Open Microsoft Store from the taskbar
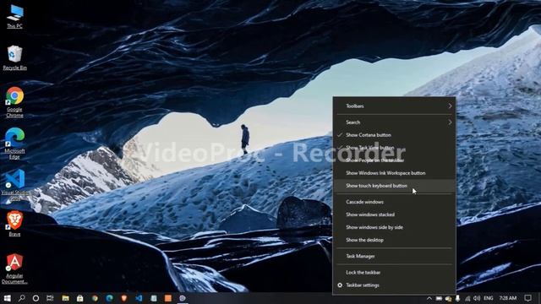The image size is (541, 304). 80,298
